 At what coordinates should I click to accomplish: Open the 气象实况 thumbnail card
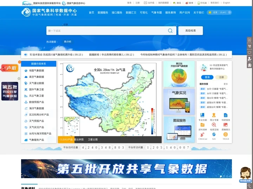point(179,102)
